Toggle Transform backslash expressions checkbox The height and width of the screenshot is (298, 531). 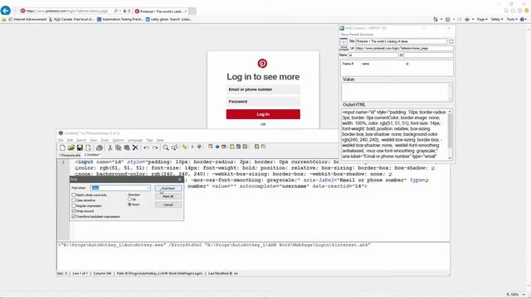(x=74, y=217)
